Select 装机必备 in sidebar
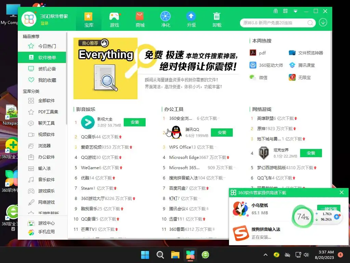Screen dimensions: 350x263 click(42, 68)
